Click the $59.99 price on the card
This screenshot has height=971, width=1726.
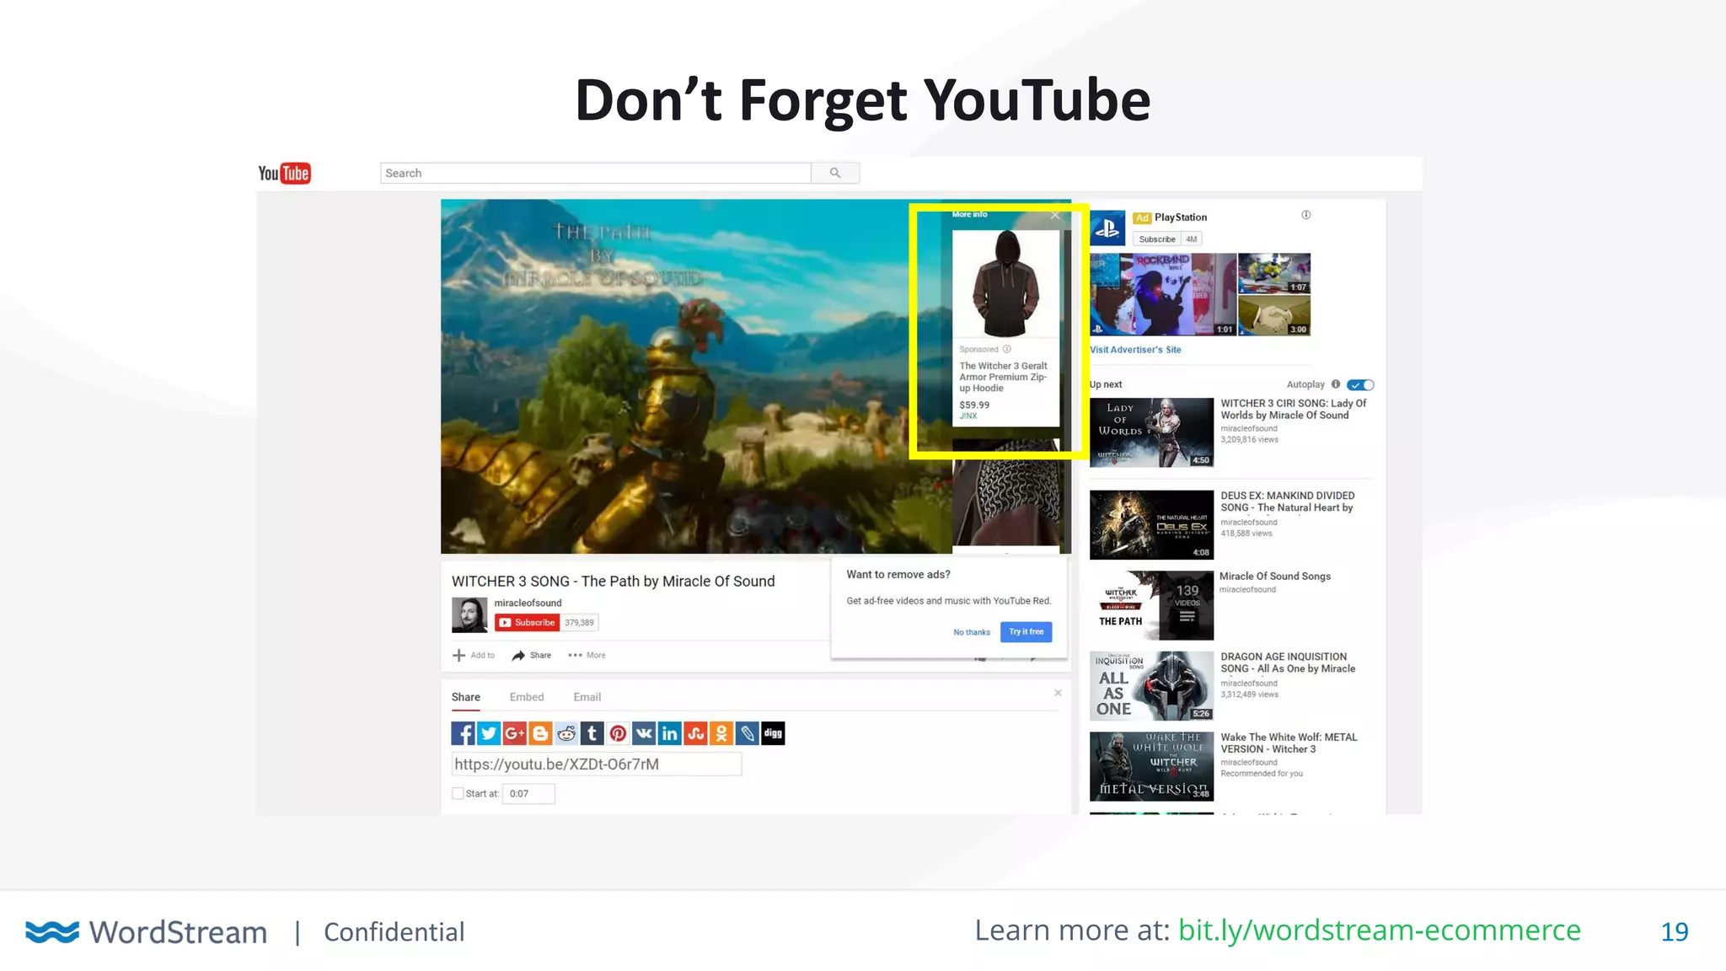[974, 405]
